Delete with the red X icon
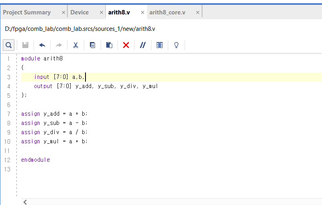 (x=126, y=45)
